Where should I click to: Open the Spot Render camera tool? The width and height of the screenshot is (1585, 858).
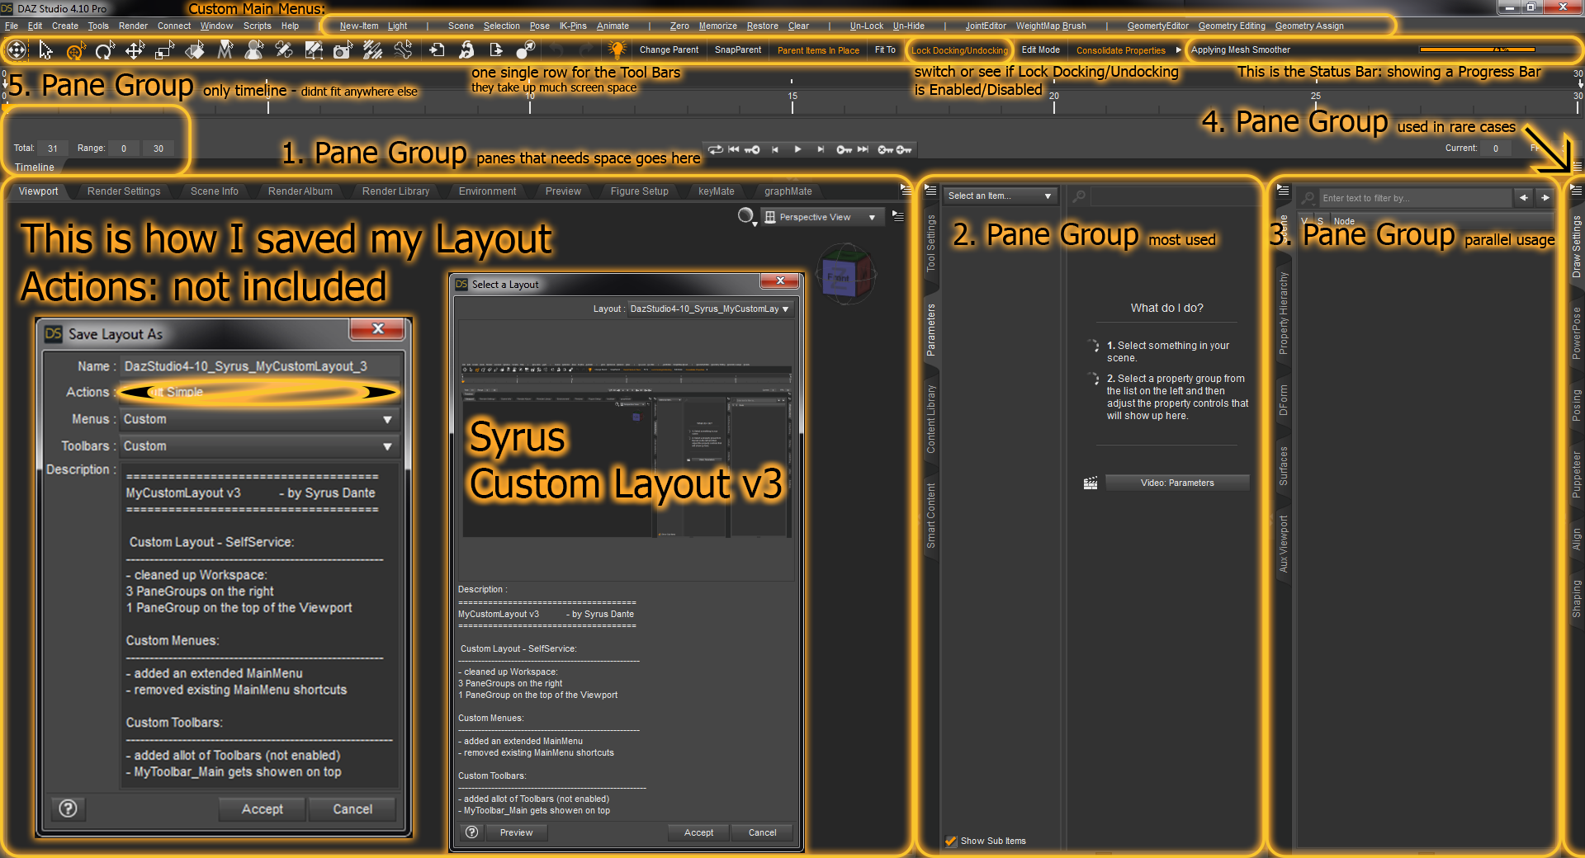343,51
